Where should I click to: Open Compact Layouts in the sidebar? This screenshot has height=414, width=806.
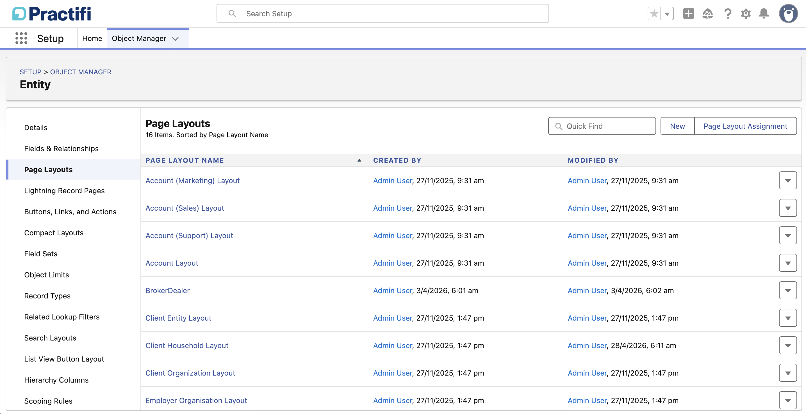click(54, 233)
